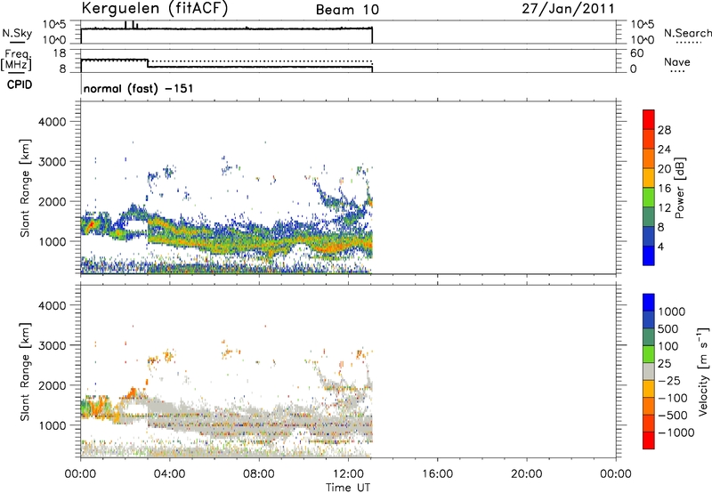Click the '4000' tick of the power panel
The image size is (712, 493).
[x=52, y=122]
